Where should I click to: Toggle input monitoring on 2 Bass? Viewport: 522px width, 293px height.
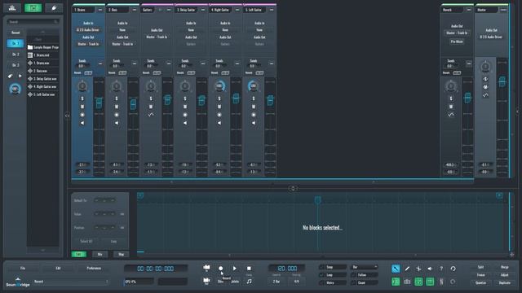(117, 123)
